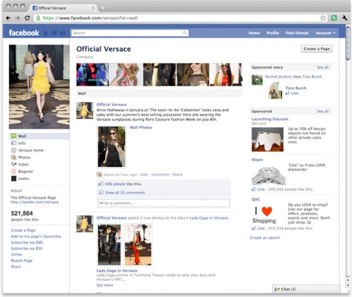
Task: Click thumbs-up icon beside 496 people
Action: click(101, 184)
